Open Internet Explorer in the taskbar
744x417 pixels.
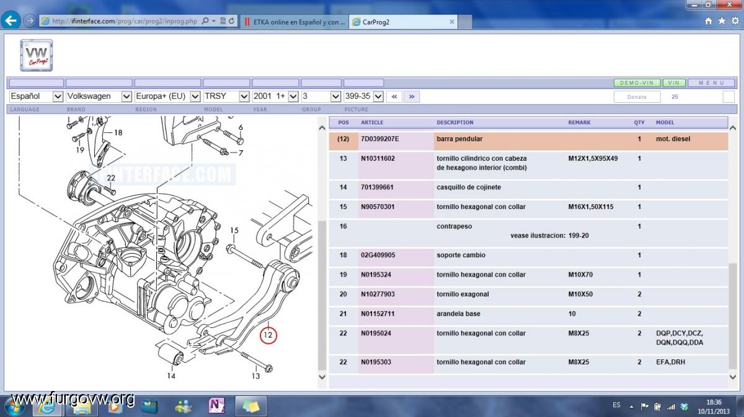click(48, 406)
